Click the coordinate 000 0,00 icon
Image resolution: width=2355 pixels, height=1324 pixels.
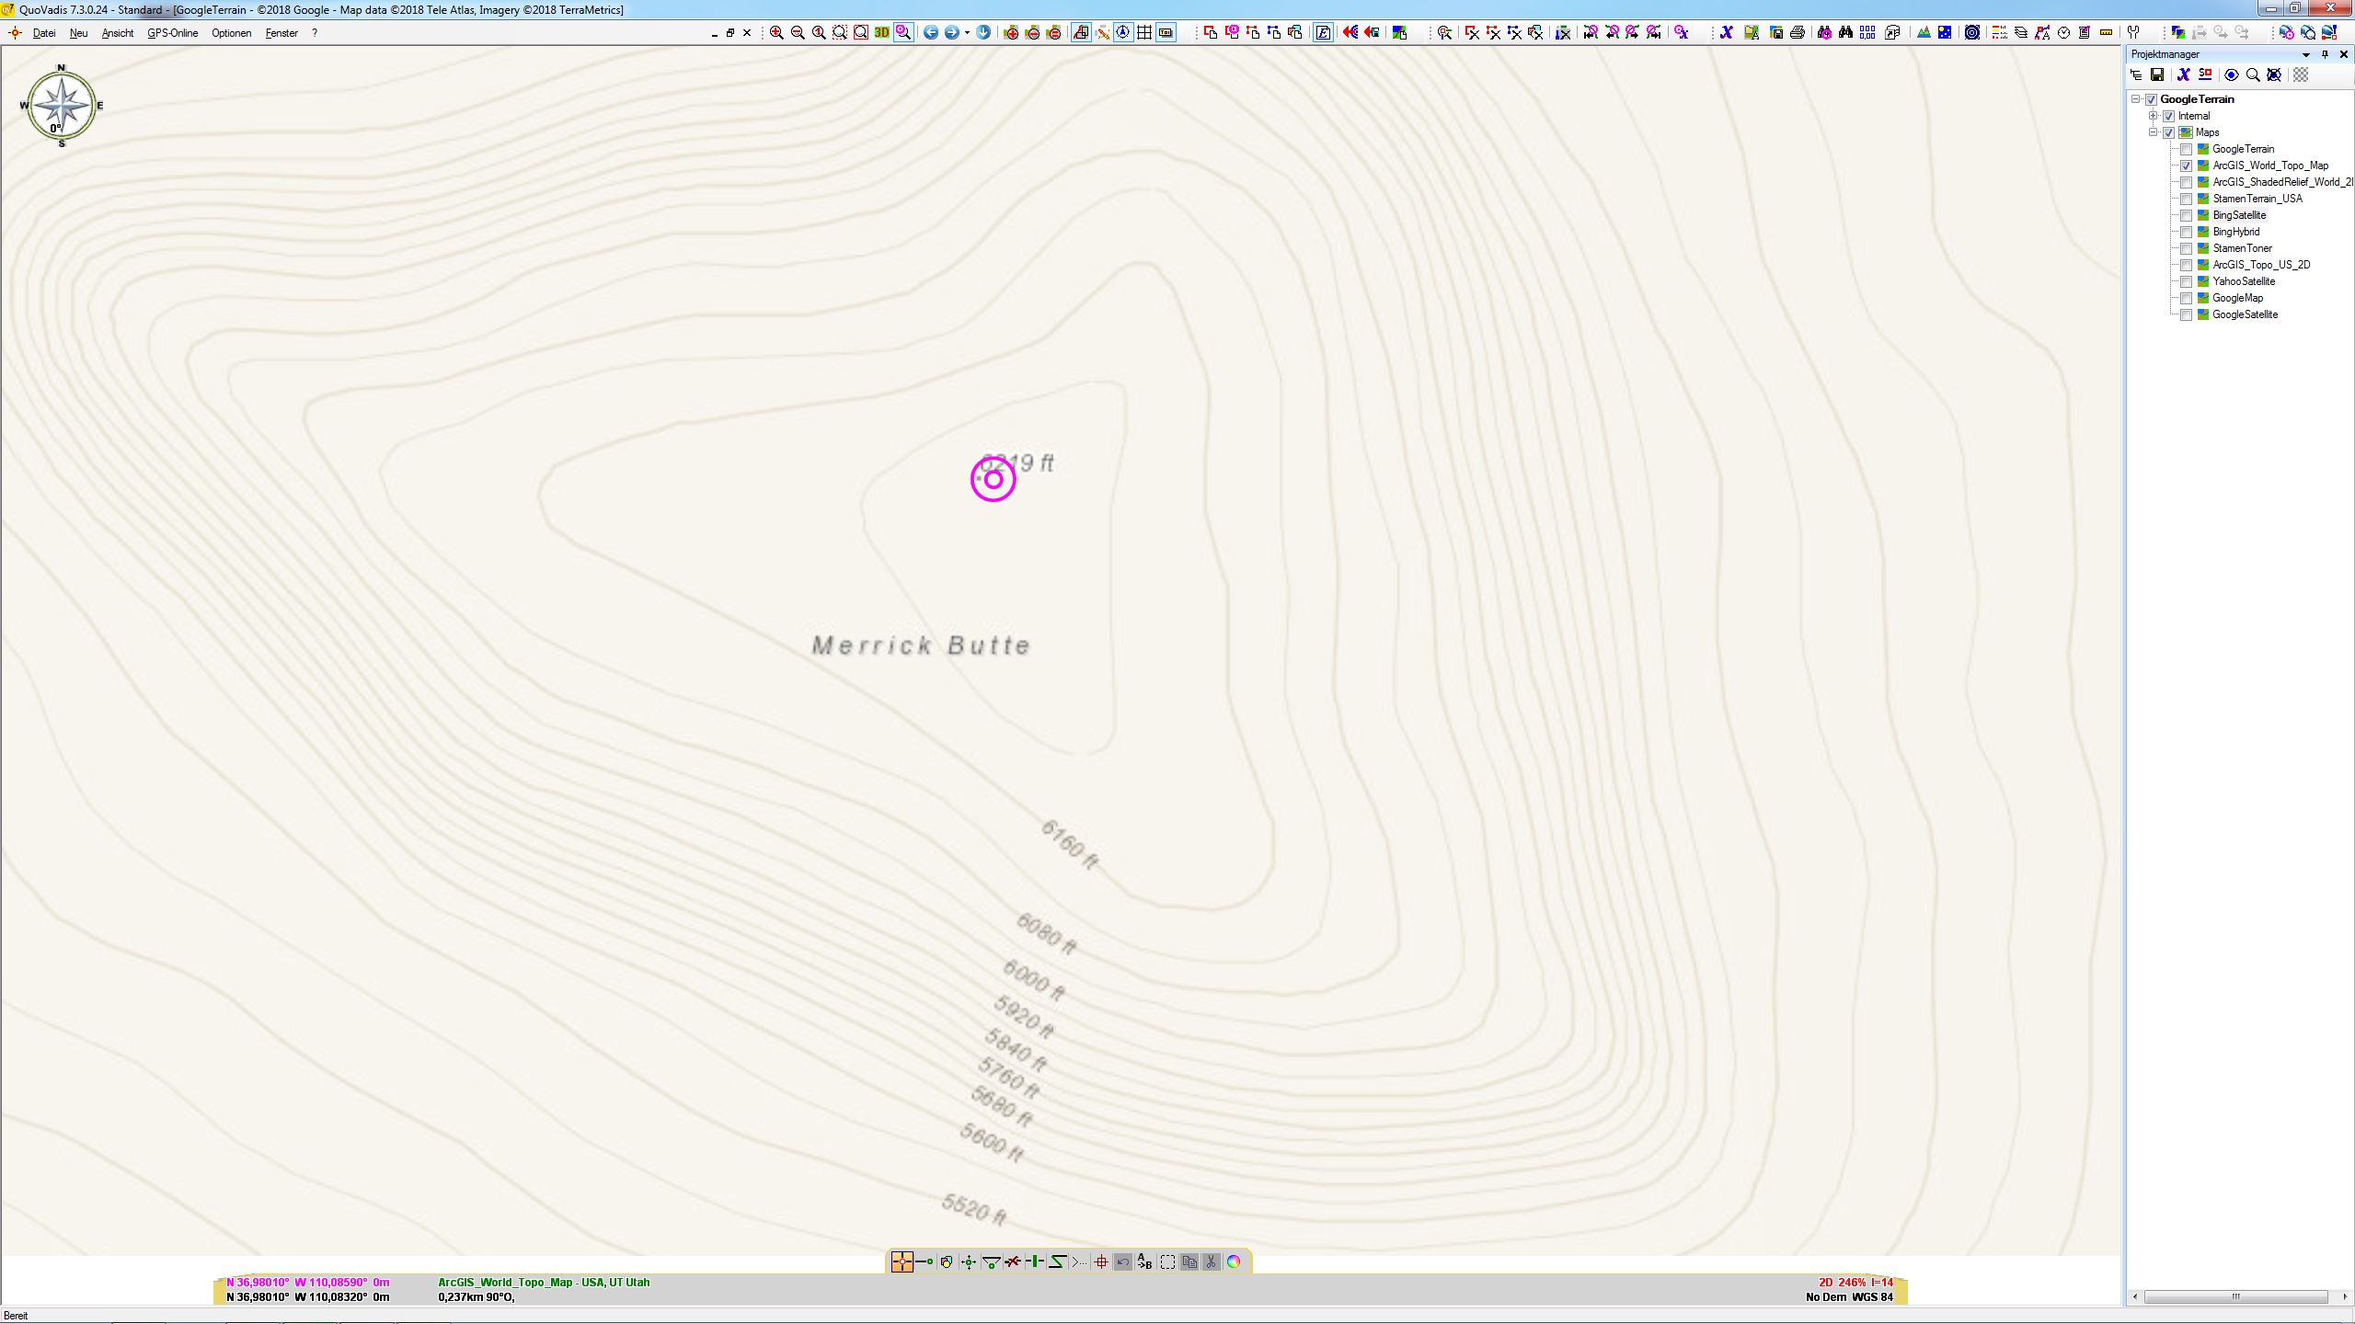pyautogui.click(x=1867, y=33)
